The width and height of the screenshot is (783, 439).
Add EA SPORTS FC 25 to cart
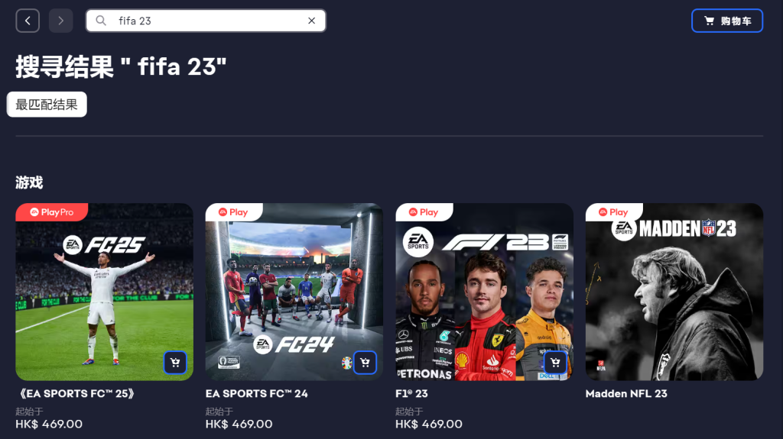click(175, 363)
